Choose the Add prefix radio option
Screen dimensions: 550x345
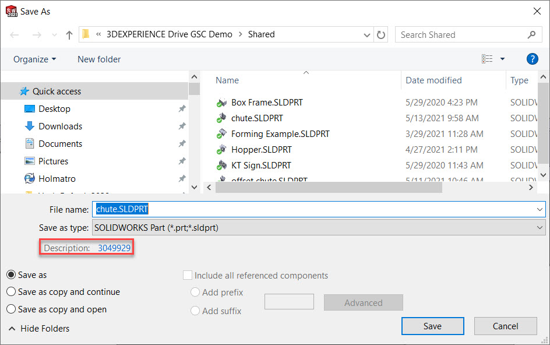pyautogui.click(x=195, y=293)
